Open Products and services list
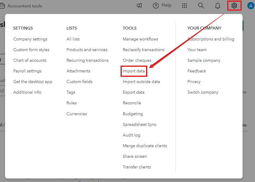 coord(87,50)
